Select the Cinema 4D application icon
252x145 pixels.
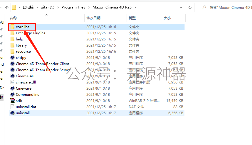click(12, 76)
